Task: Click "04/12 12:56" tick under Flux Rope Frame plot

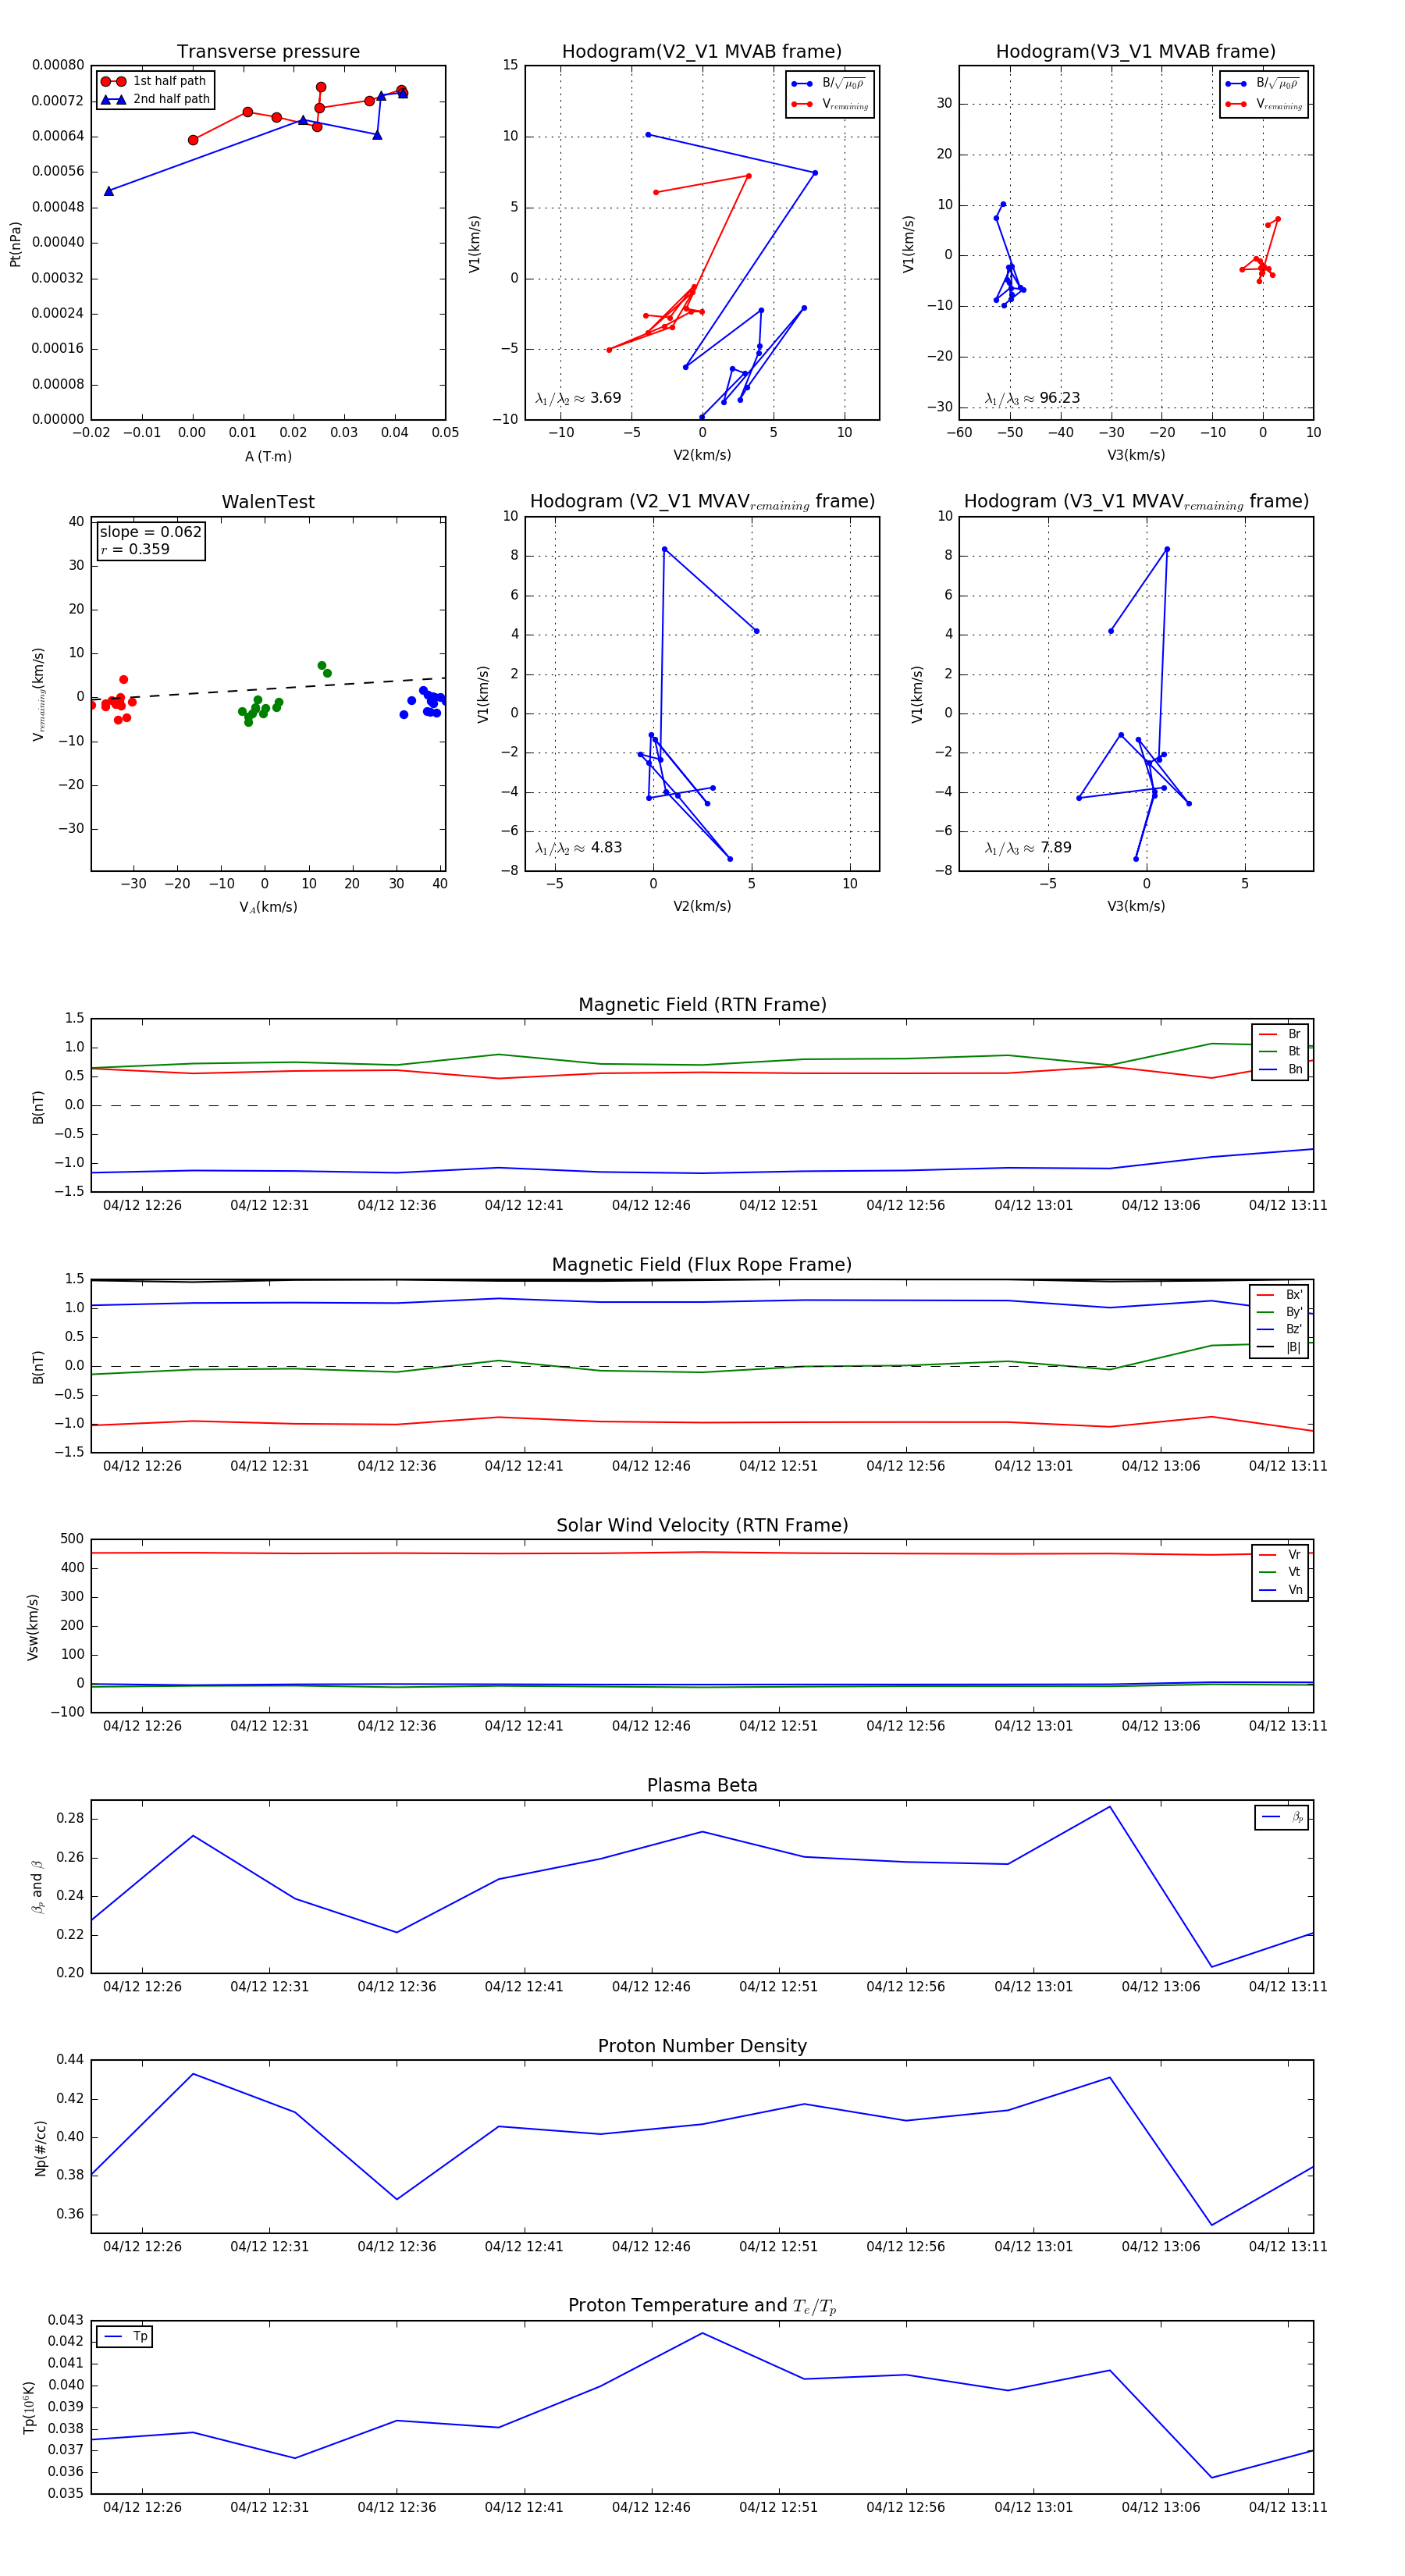Action: click(x=906, y=1466)
